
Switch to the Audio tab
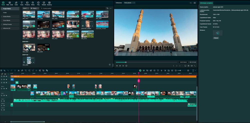click(x=16, y=3)
